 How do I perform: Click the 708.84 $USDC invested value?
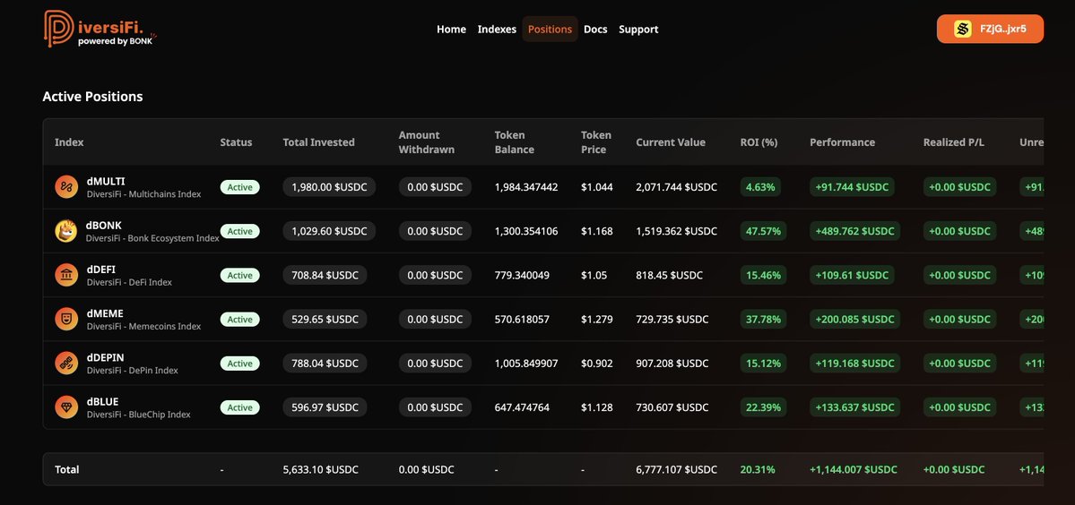[x=325, y=275]
